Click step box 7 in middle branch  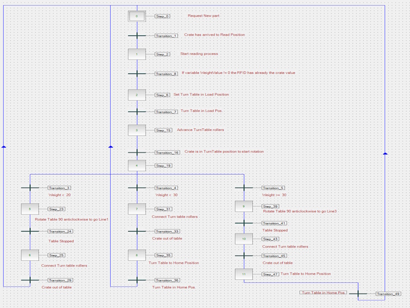(137, 209)
